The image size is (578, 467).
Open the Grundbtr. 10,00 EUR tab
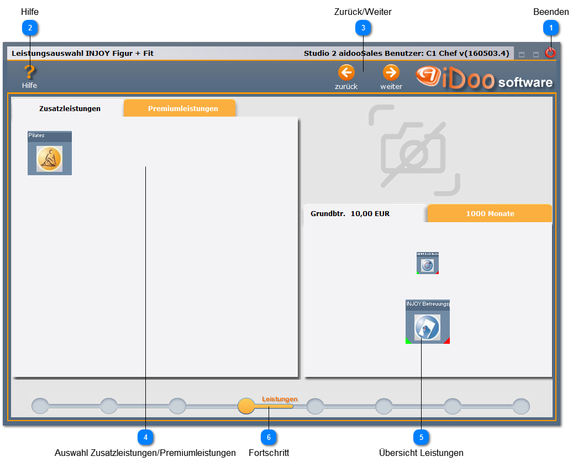365,213
